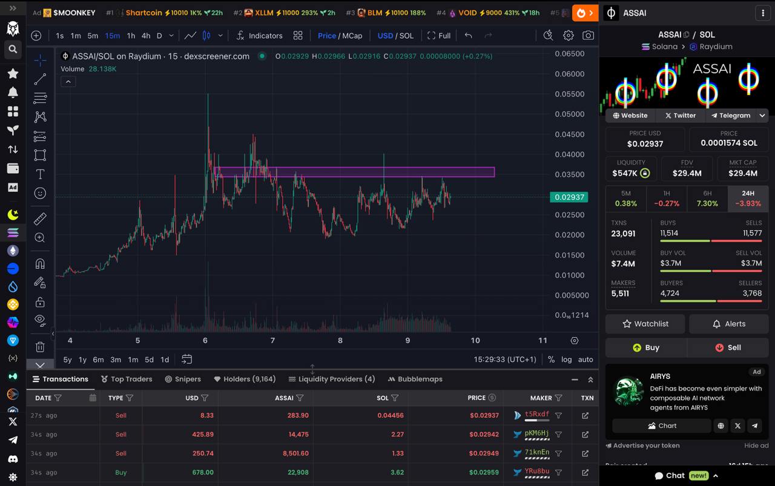Expand the left sidebar with double chevron
Screen dimensions: 775x486
click(x=13, y=9)
